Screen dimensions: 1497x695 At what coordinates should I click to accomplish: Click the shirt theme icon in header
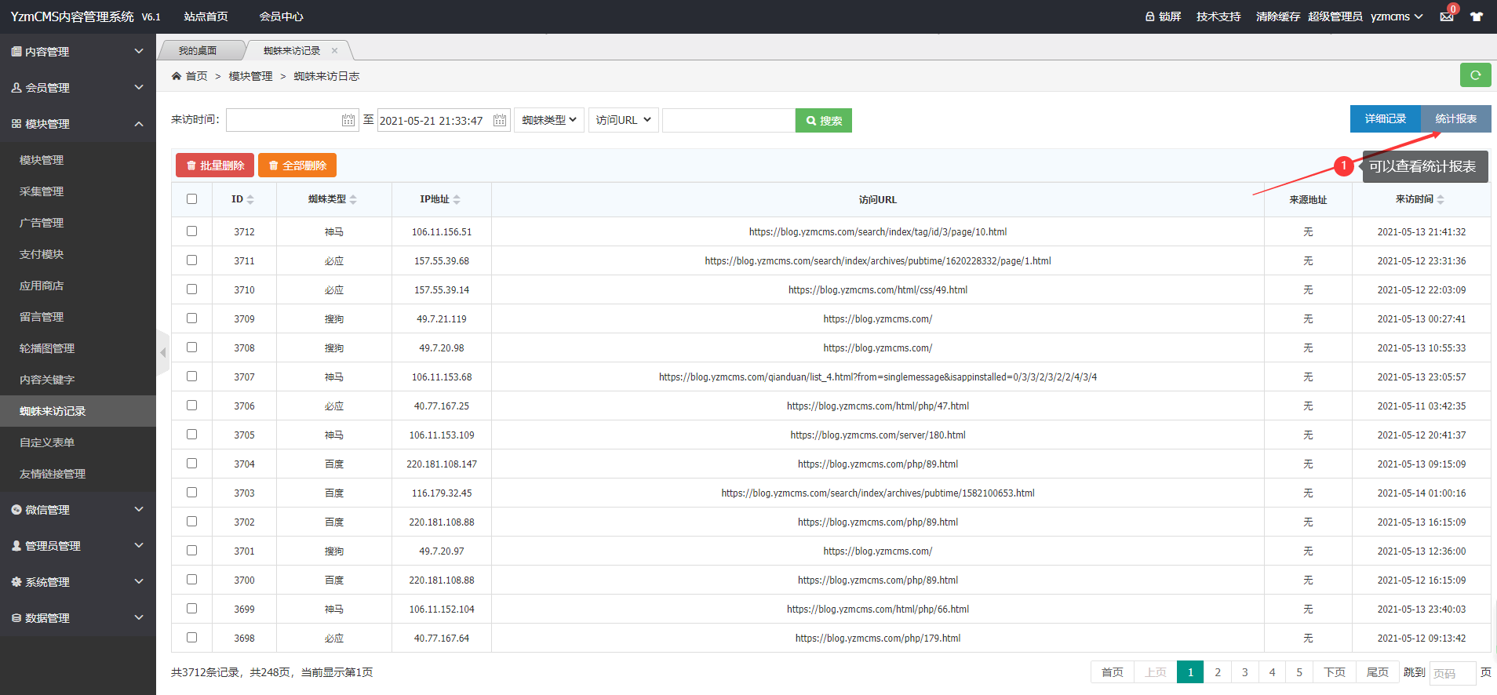(1477, 16)
